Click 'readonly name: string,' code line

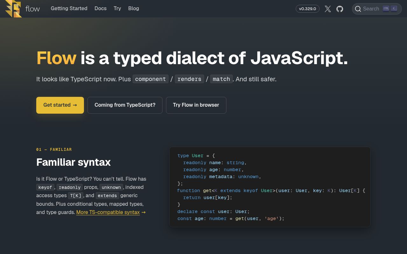pyautogui.click(x=215, y=163)
